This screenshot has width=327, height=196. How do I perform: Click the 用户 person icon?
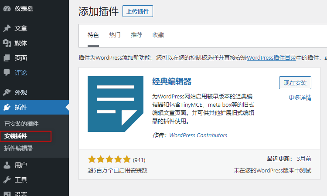(x=7, y=165)
